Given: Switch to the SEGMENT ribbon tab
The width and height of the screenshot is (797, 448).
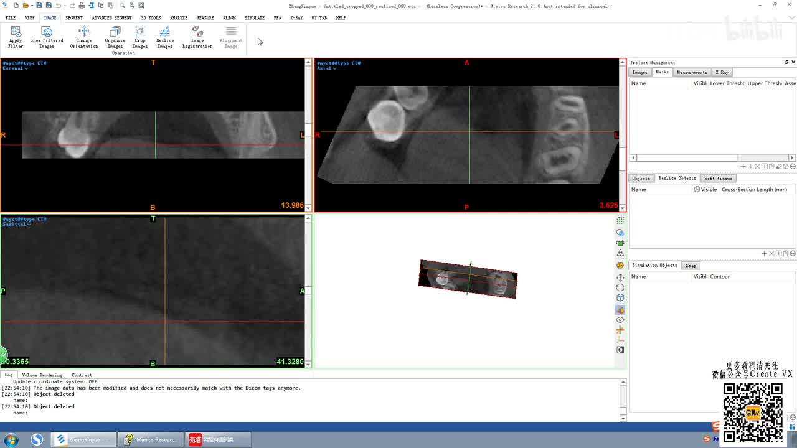Looking at the screenshot, I should tap(74, 18).
